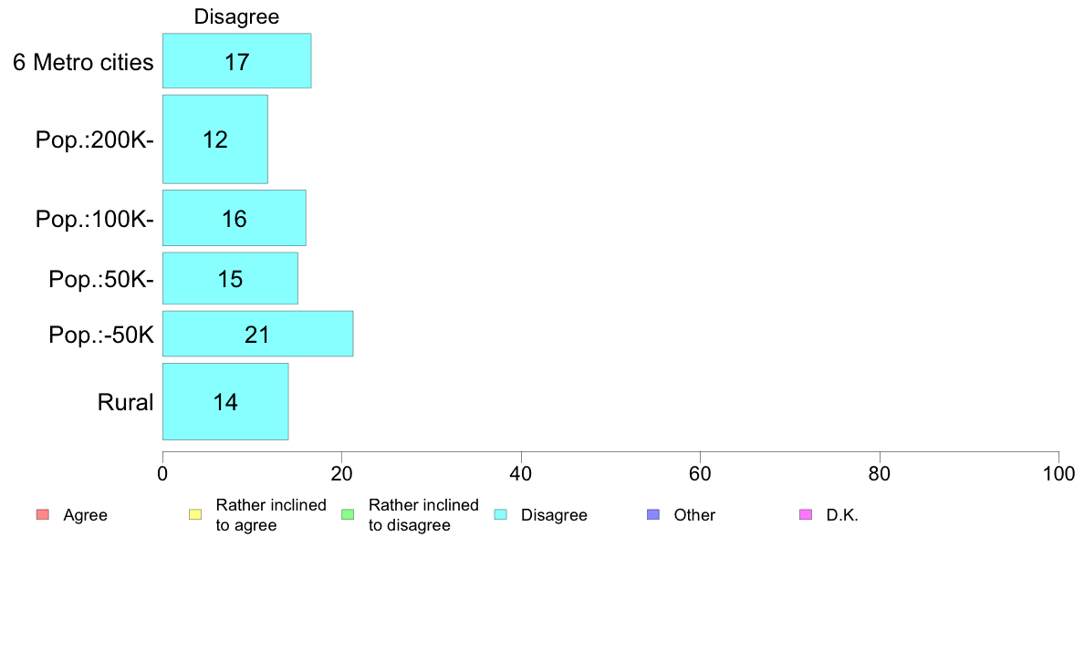Click the blue Other legend swatch
Screen dimensions: 1084x671
tap(652, 515)
